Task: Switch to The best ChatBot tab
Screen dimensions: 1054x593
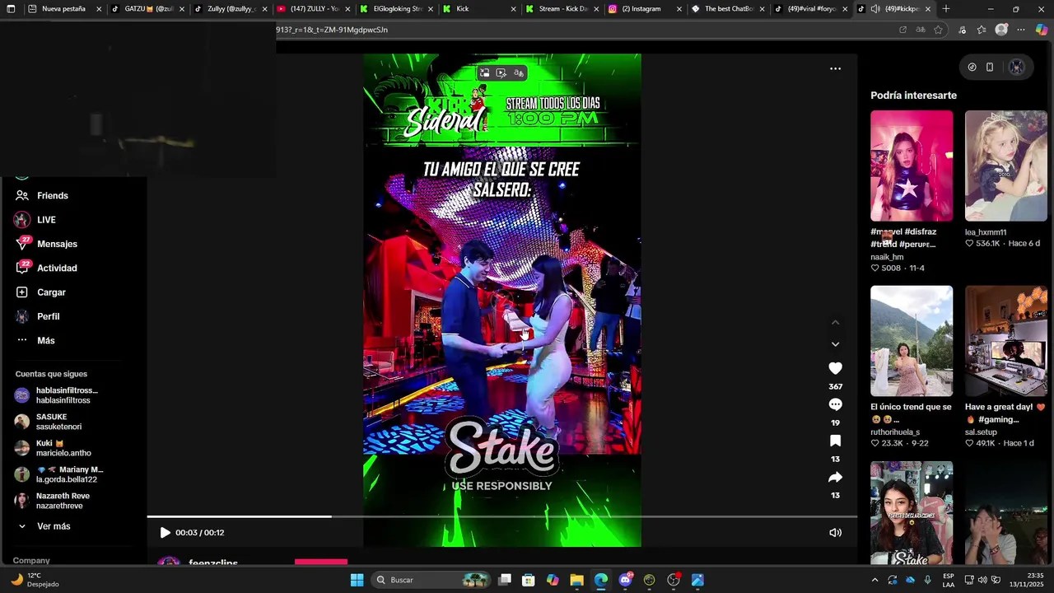Action: click(728, 9)
